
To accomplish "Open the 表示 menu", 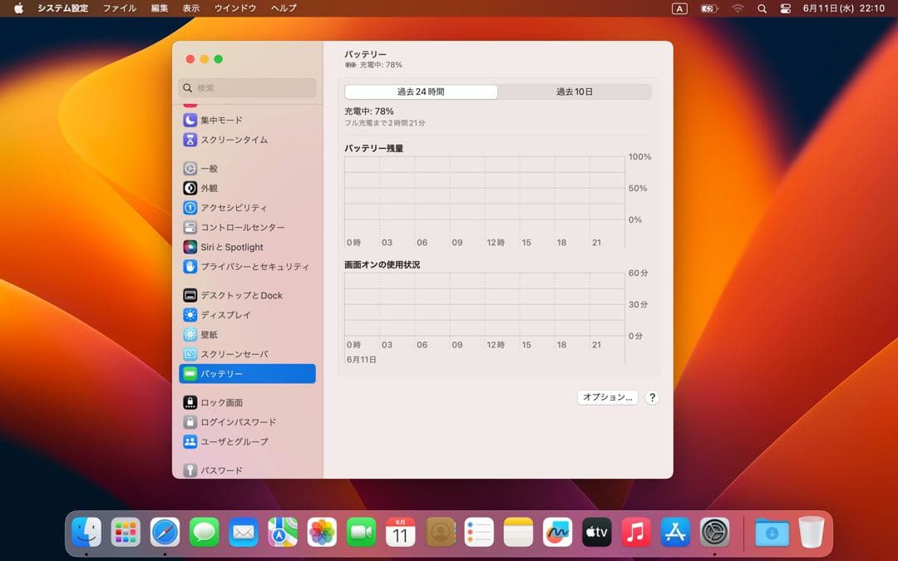I will [x=190, y=8].
